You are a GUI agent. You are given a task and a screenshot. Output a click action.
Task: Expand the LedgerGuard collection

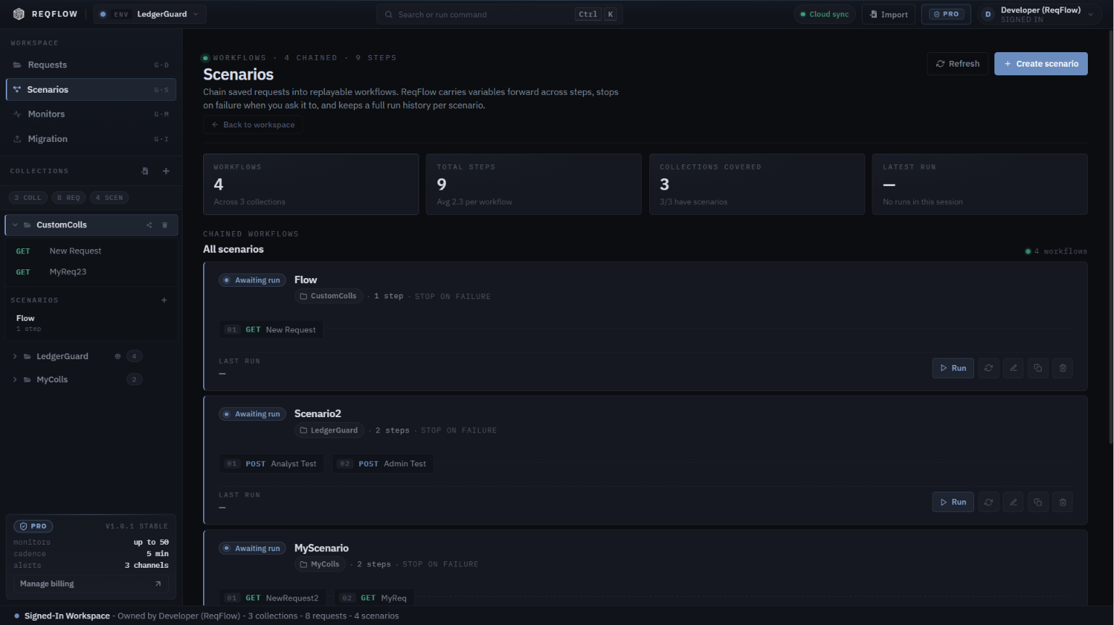pos(15,356)
